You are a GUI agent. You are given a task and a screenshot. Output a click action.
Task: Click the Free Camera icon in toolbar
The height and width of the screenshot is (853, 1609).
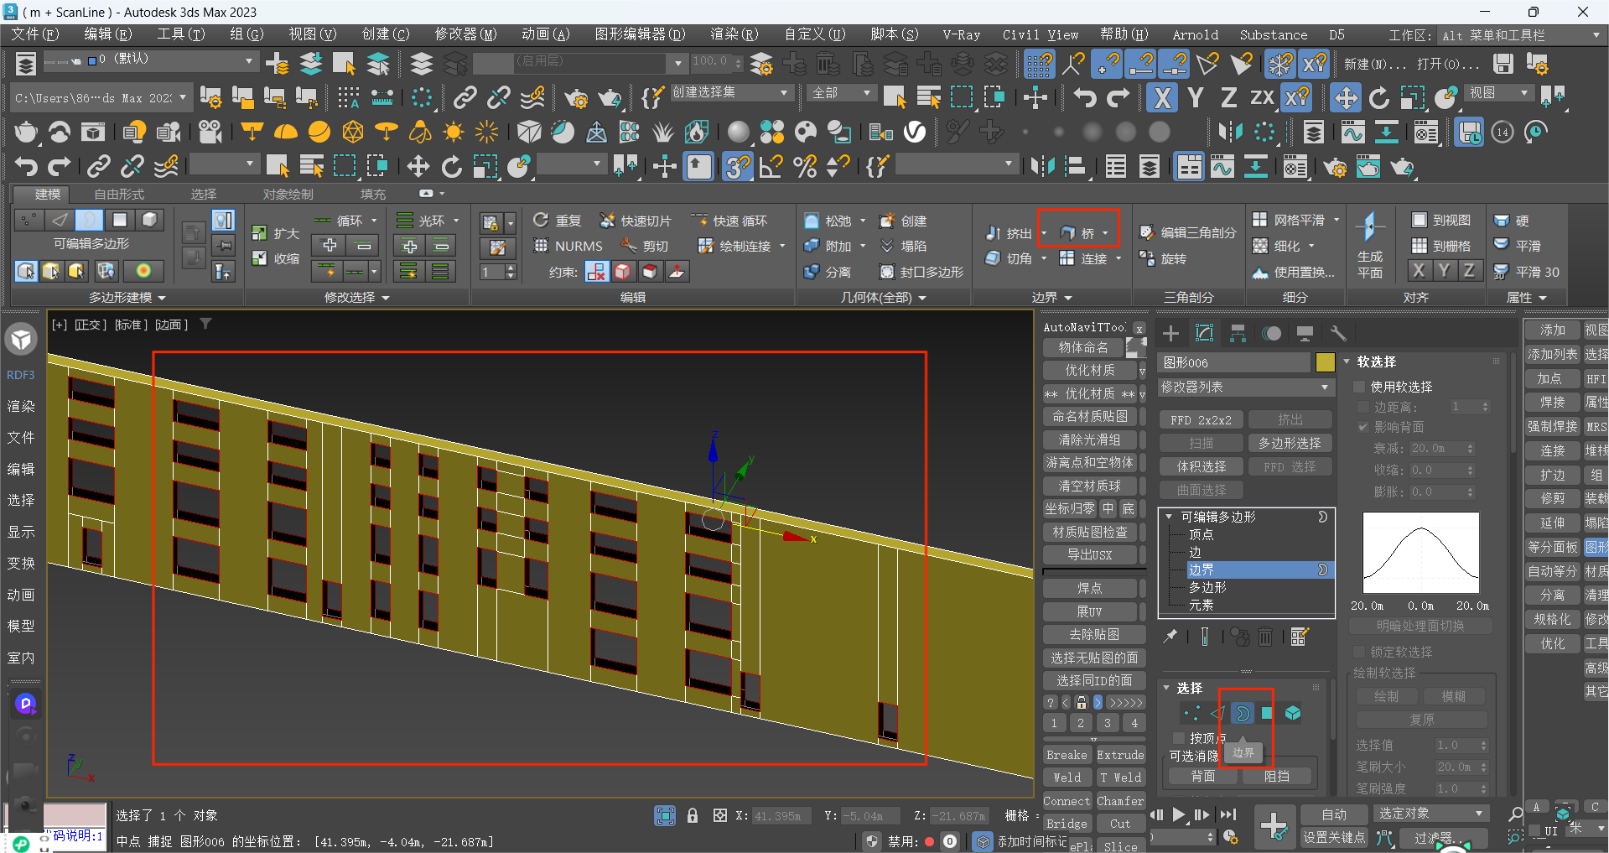coord(210,132)
